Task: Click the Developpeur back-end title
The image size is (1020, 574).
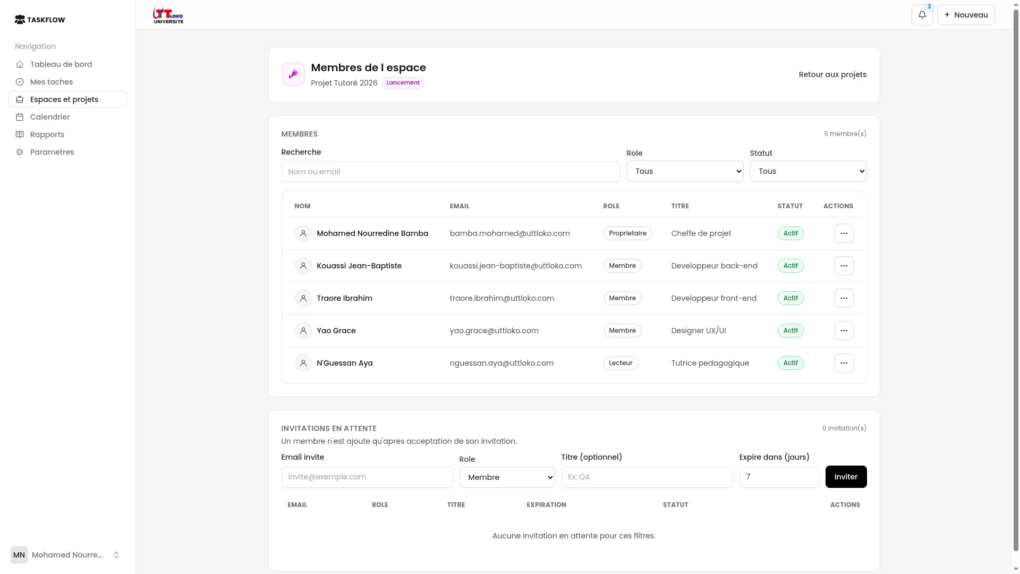Action: click(714, 266)
